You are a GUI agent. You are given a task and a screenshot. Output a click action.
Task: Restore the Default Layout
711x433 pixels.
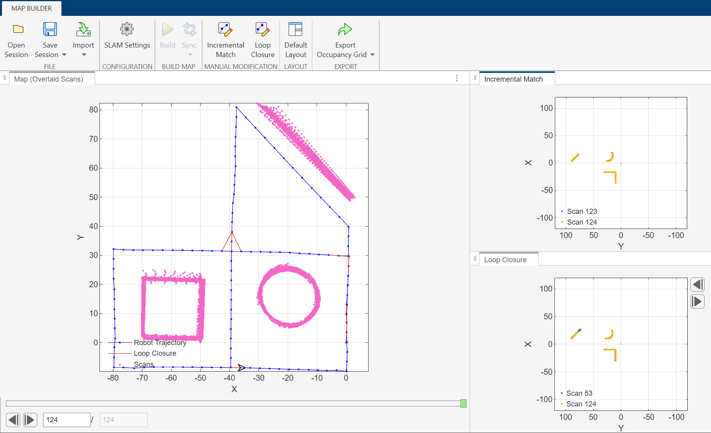(296, 39)
